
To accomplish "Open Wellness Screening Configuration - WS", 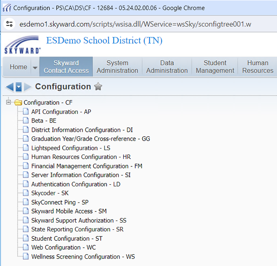I will pyautogui.click(x=83, y=257).
